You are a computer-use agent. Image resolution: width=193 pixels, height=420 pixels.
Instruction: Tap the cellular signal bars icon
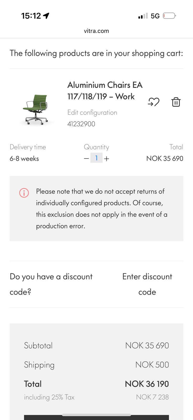(143, 16)
